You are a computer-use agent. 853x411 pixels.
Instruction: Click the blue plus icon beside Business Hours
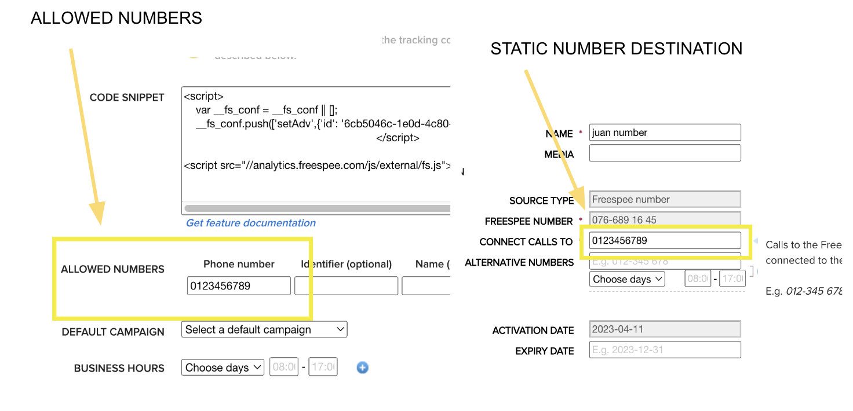click(x=362, y=368)
